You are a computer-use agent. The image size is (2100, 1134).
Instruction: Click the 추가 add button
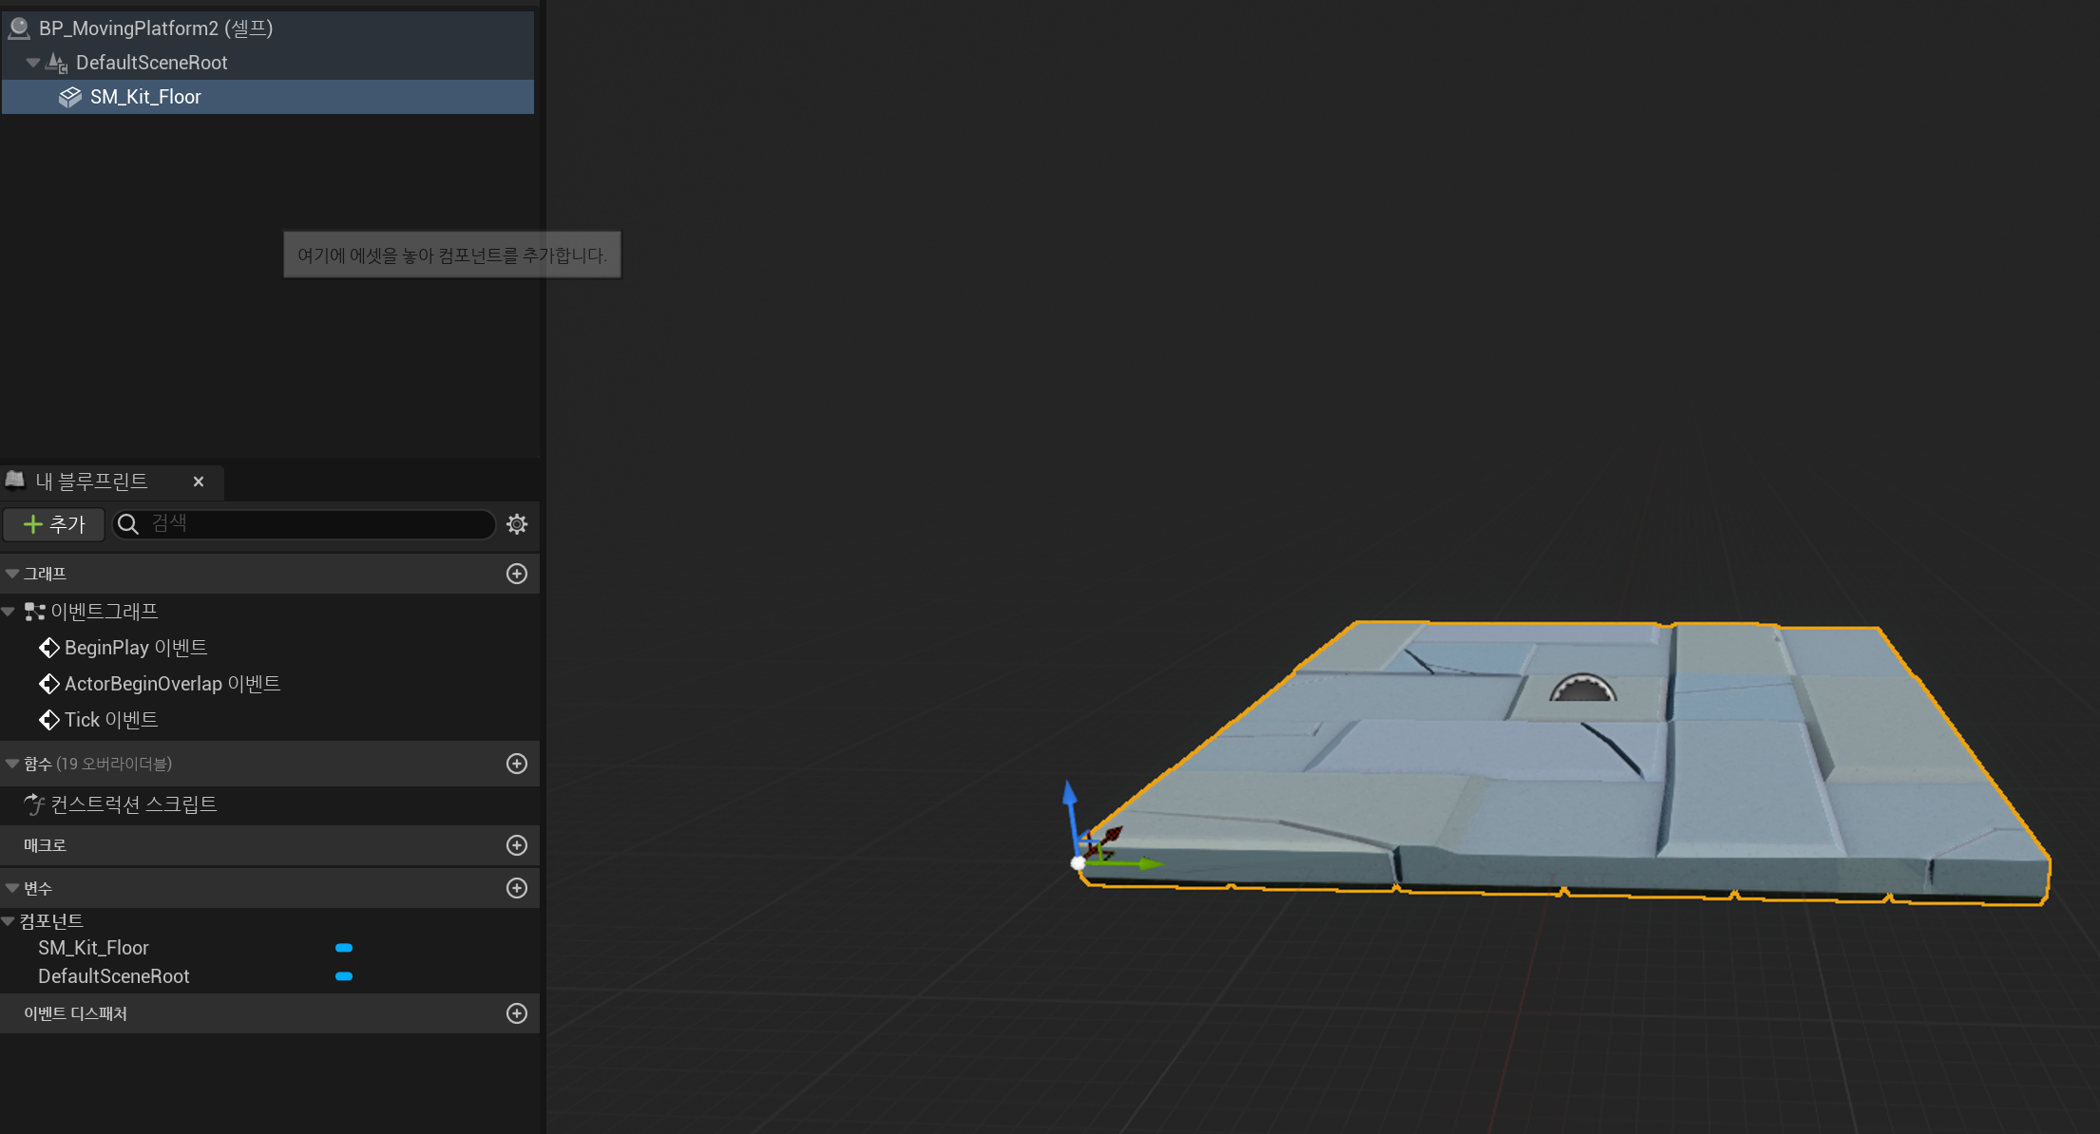point(54,524)
